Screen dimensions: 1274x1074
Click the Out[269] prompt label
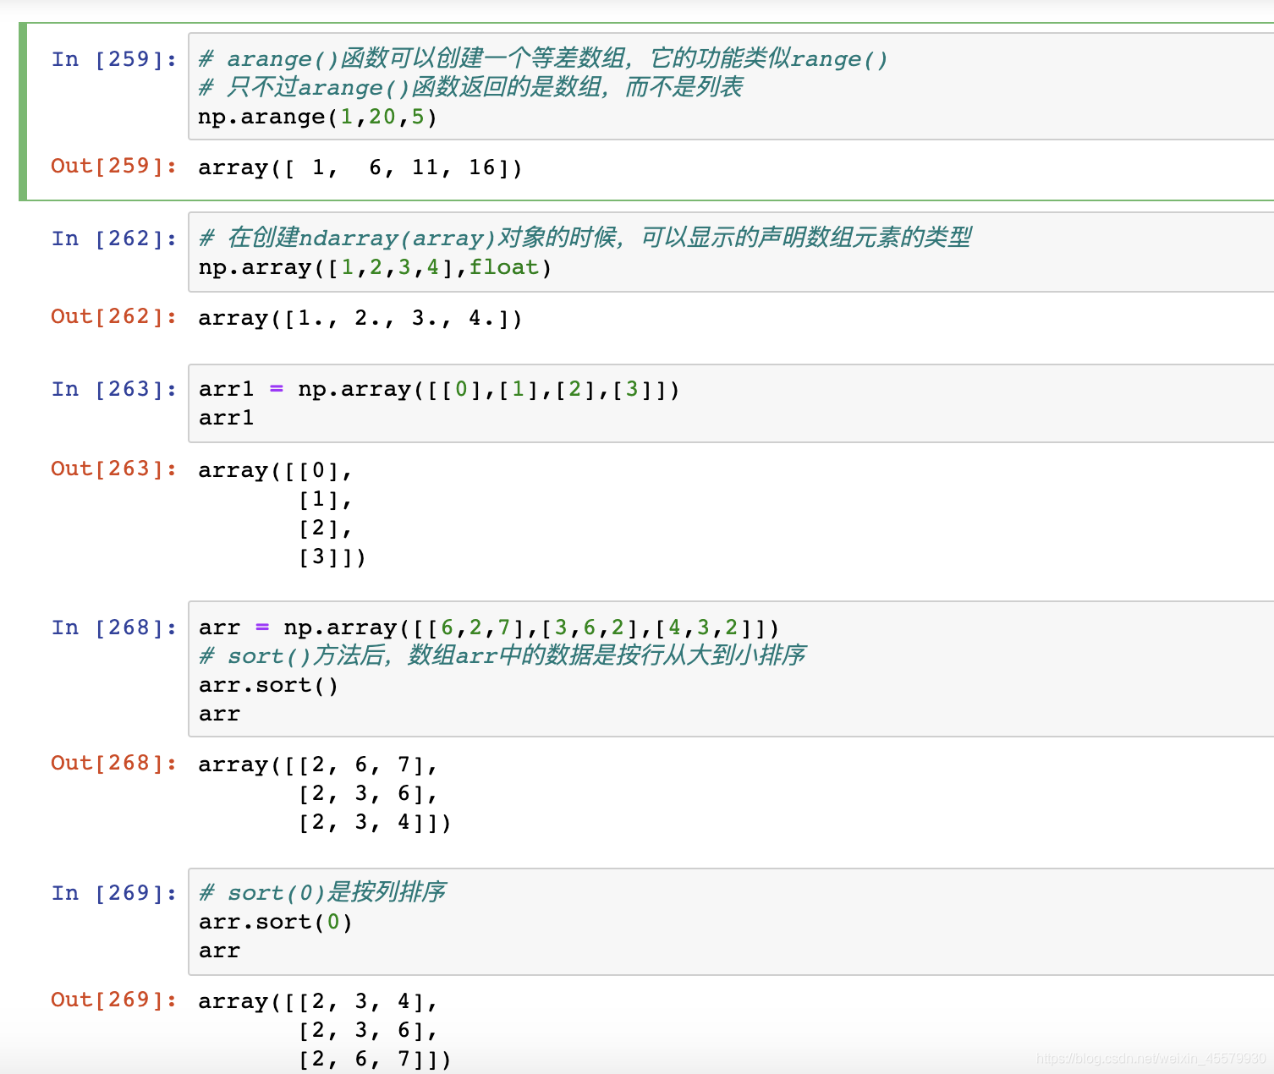(113, 1000)
